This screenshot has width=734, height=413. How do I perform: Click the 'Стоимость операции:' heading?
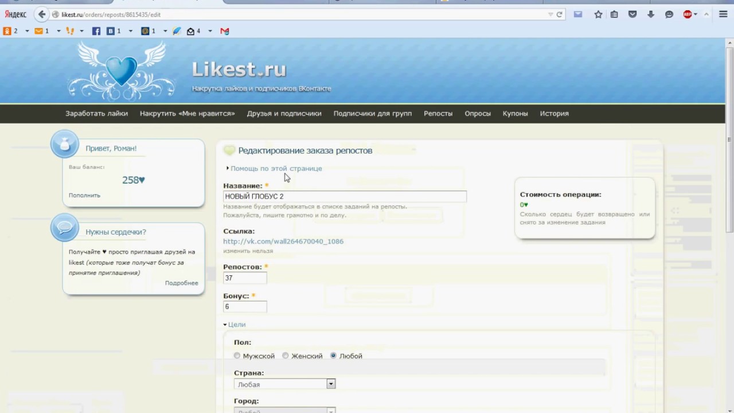coord(561,194)
